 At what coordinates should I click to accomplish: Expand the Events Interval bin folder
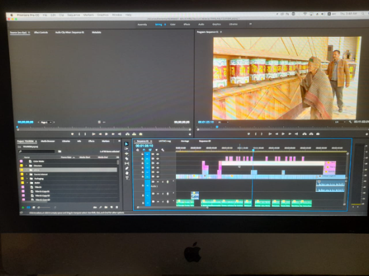pyautogui.click(x=27, y=174)
